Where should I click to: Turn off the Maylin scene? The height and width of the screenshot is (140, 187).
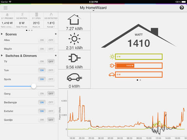[51, 49]
